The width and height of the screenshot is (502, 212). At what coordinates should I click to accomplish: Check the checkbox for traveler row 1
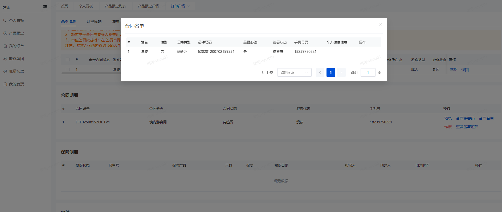pyautogui.click(x=68, y=70)
